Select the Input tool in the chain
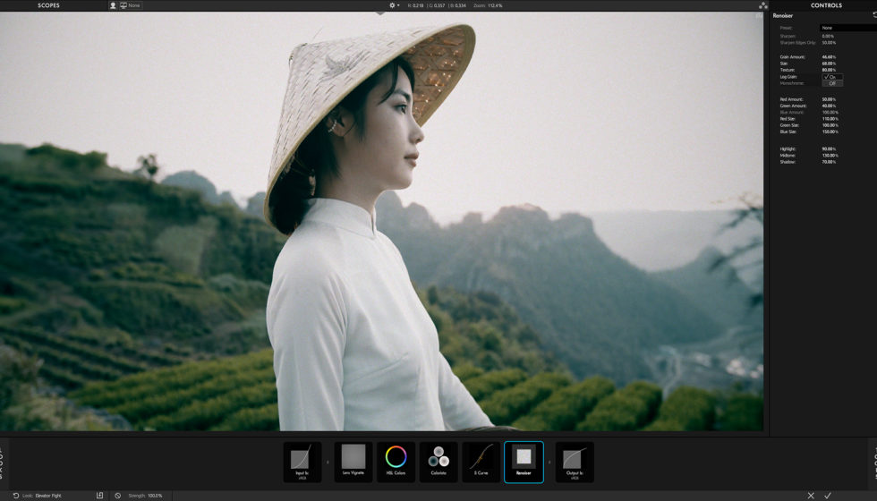877x501 pixels. tap(302, 462)
